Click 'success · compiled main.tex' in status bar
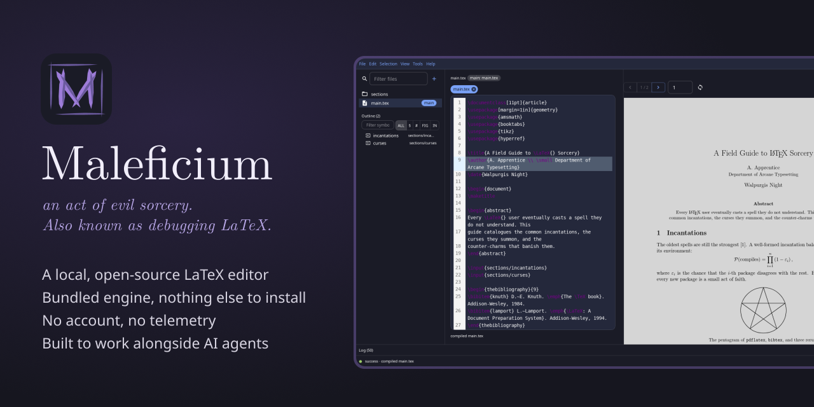Viewport: 814px width, 407px height. pyautogui.click(x=389, y=361)
